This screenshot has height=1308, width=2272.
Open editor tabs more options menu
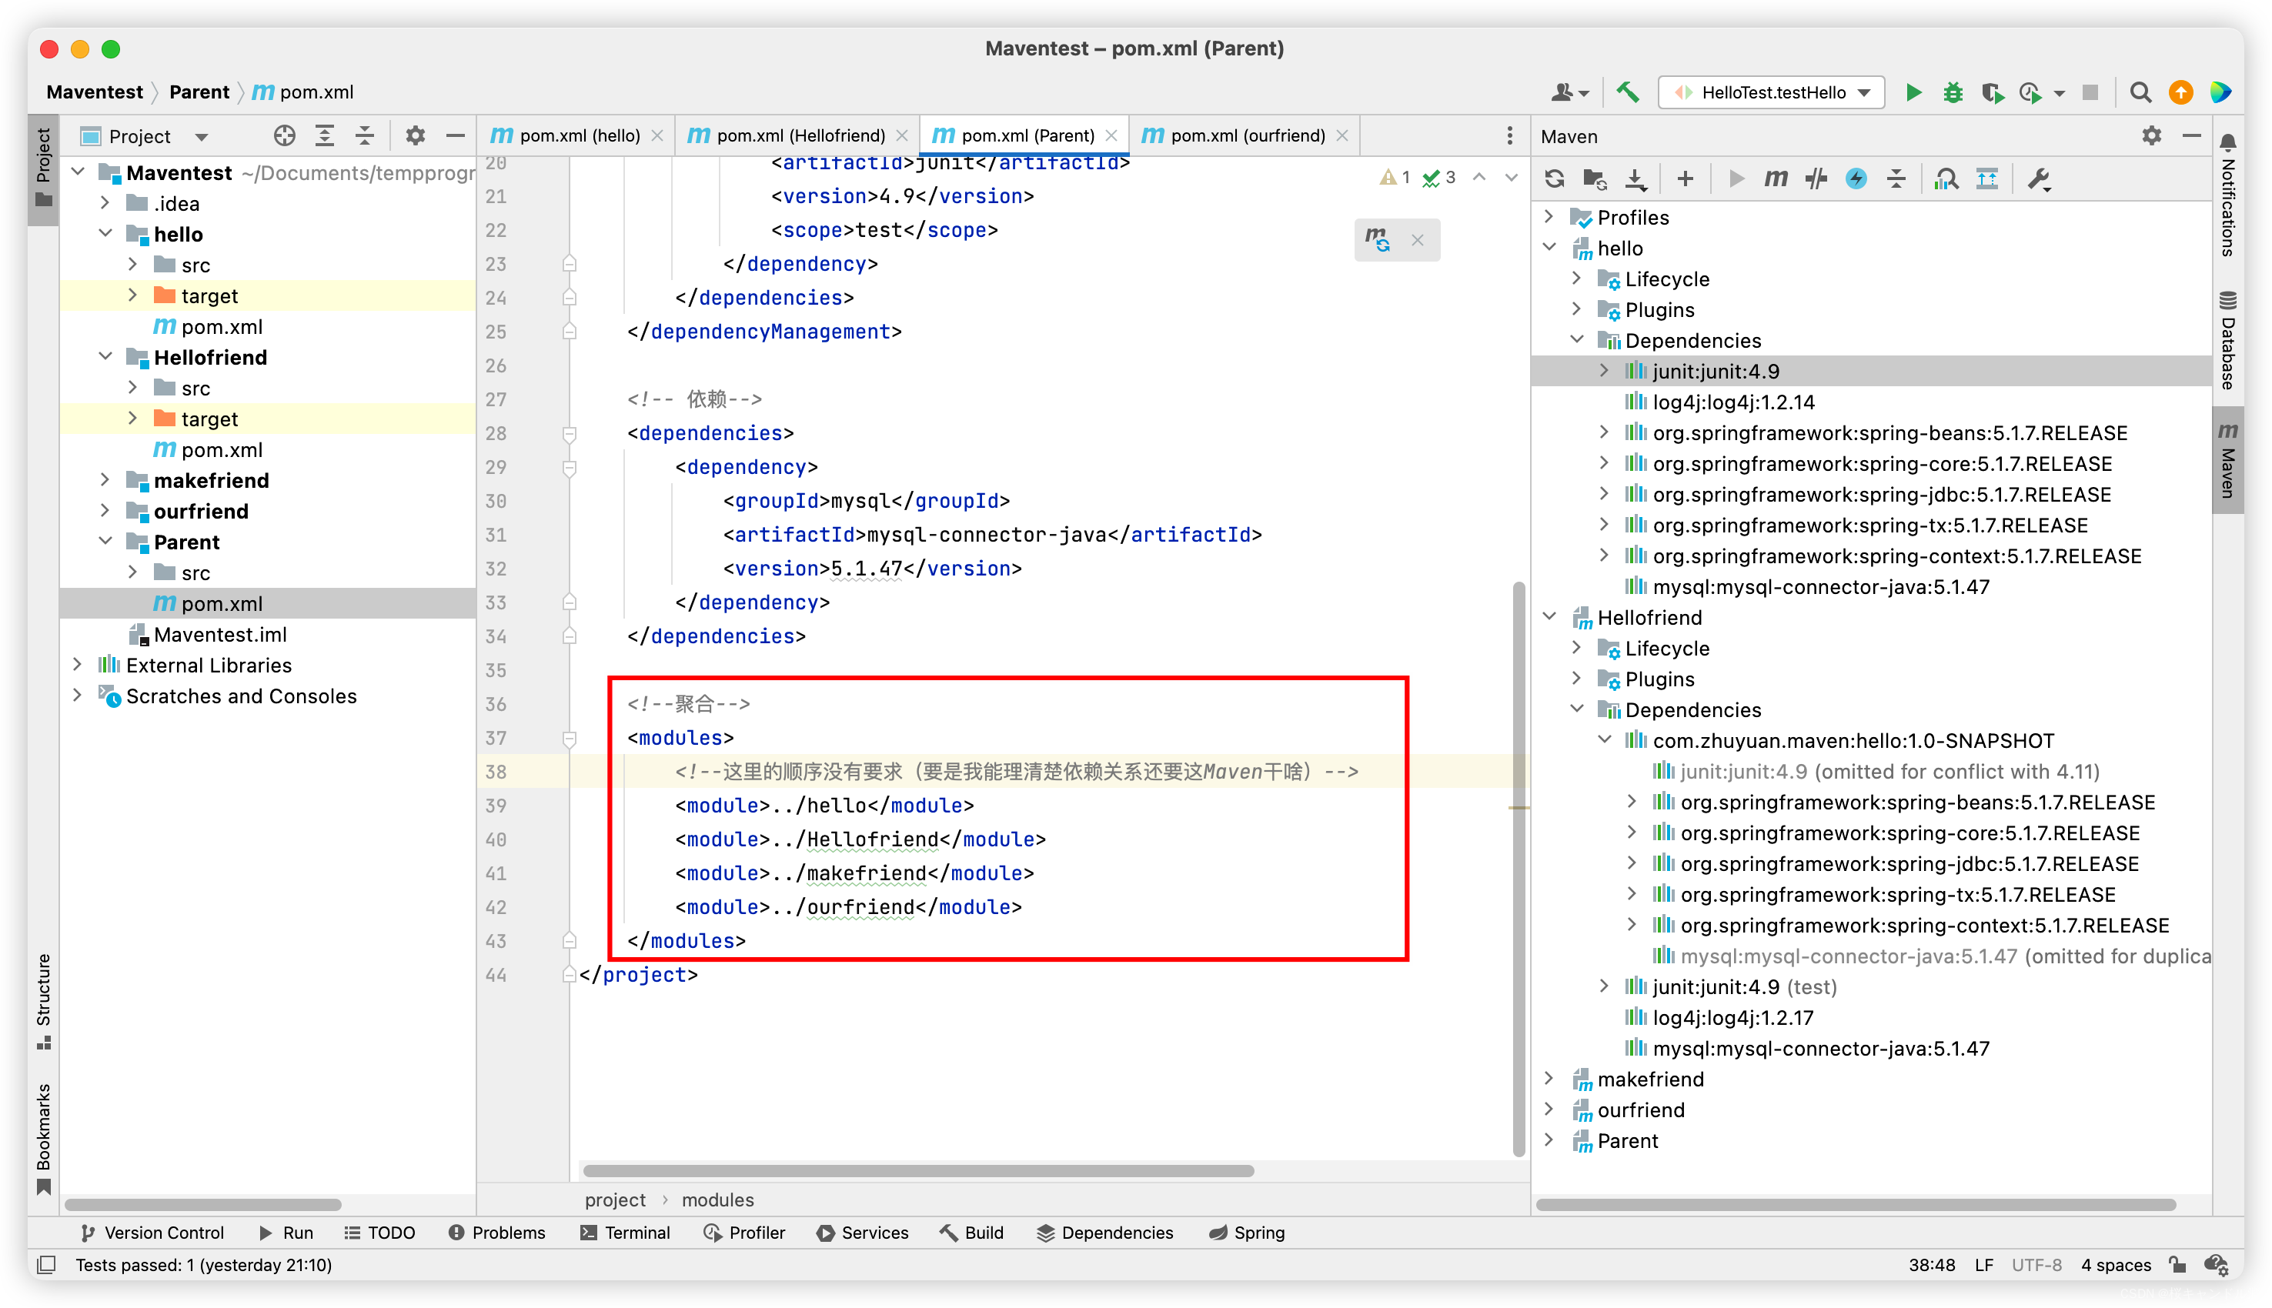pyautogui.click(x=1509, y=135)
